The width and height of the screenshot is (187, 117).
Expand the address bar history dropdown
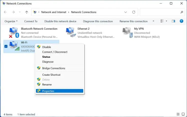coord(126,12)
